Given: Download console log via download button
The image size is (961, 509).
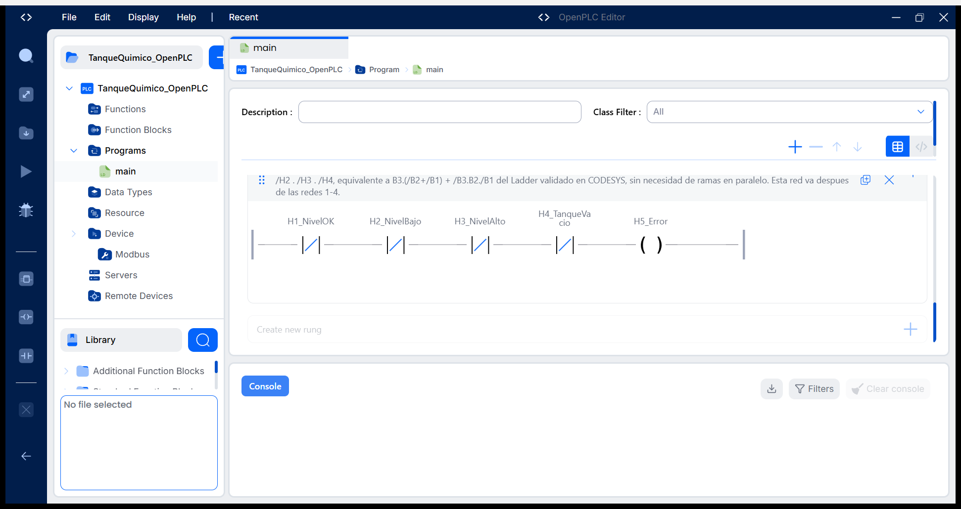Looking at the screenshot, I should pos(771,389).
